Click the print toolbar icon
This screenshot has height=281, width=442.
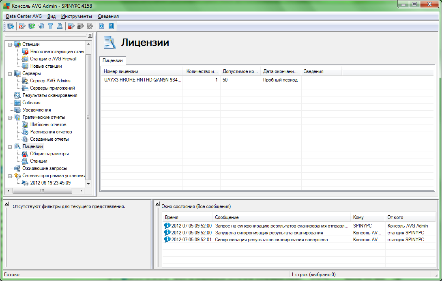60,26
